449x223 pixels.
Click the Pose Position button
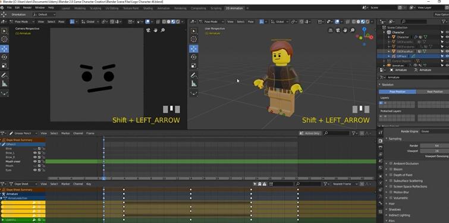pos(397,92)
